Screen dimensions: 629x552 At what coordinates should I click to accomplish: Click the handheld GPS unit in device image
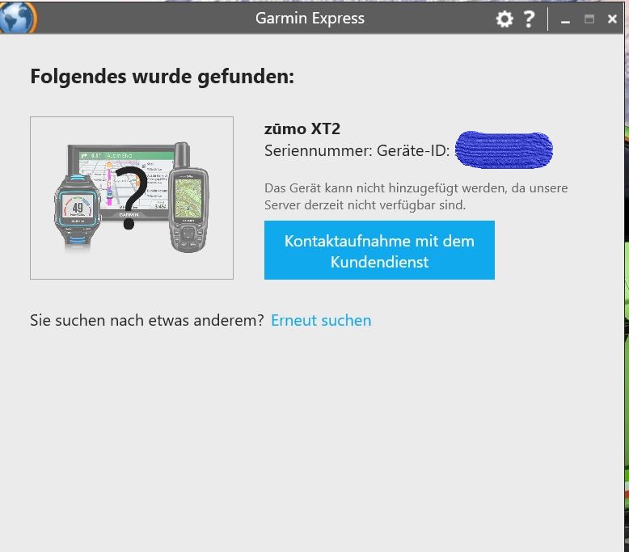tap(188, 198)
